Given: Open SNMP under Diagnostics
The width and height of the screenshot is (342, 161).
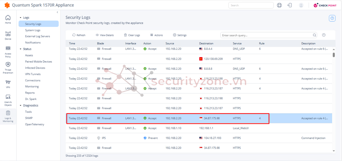Looking at the screenshot, I should [x=29, y=118].
